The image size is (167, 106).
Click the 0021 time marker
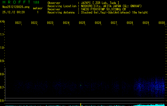coord(18,23)
